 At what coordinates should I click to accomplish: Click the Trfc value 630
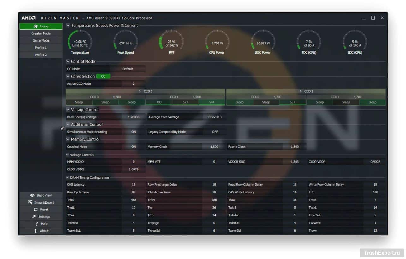tap(375, 192)
